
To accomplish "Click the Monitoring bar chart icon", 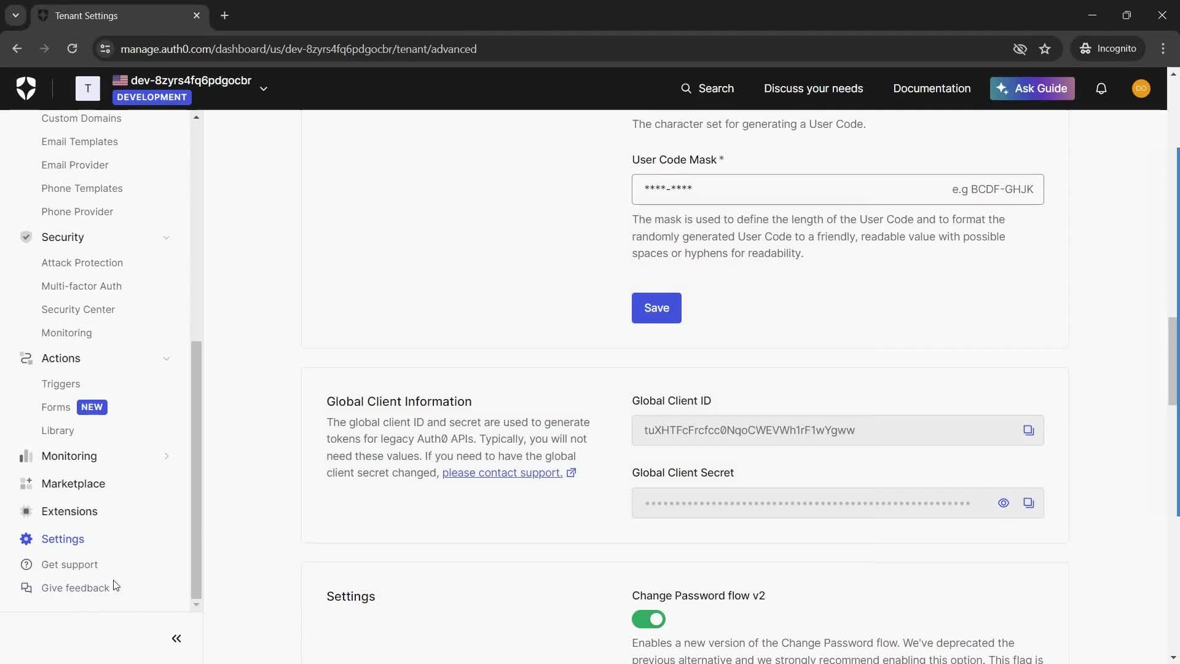I will (26, 456).
